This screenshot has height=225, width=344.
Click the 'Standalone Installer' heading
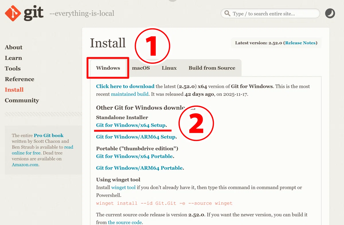pos(122,117)
